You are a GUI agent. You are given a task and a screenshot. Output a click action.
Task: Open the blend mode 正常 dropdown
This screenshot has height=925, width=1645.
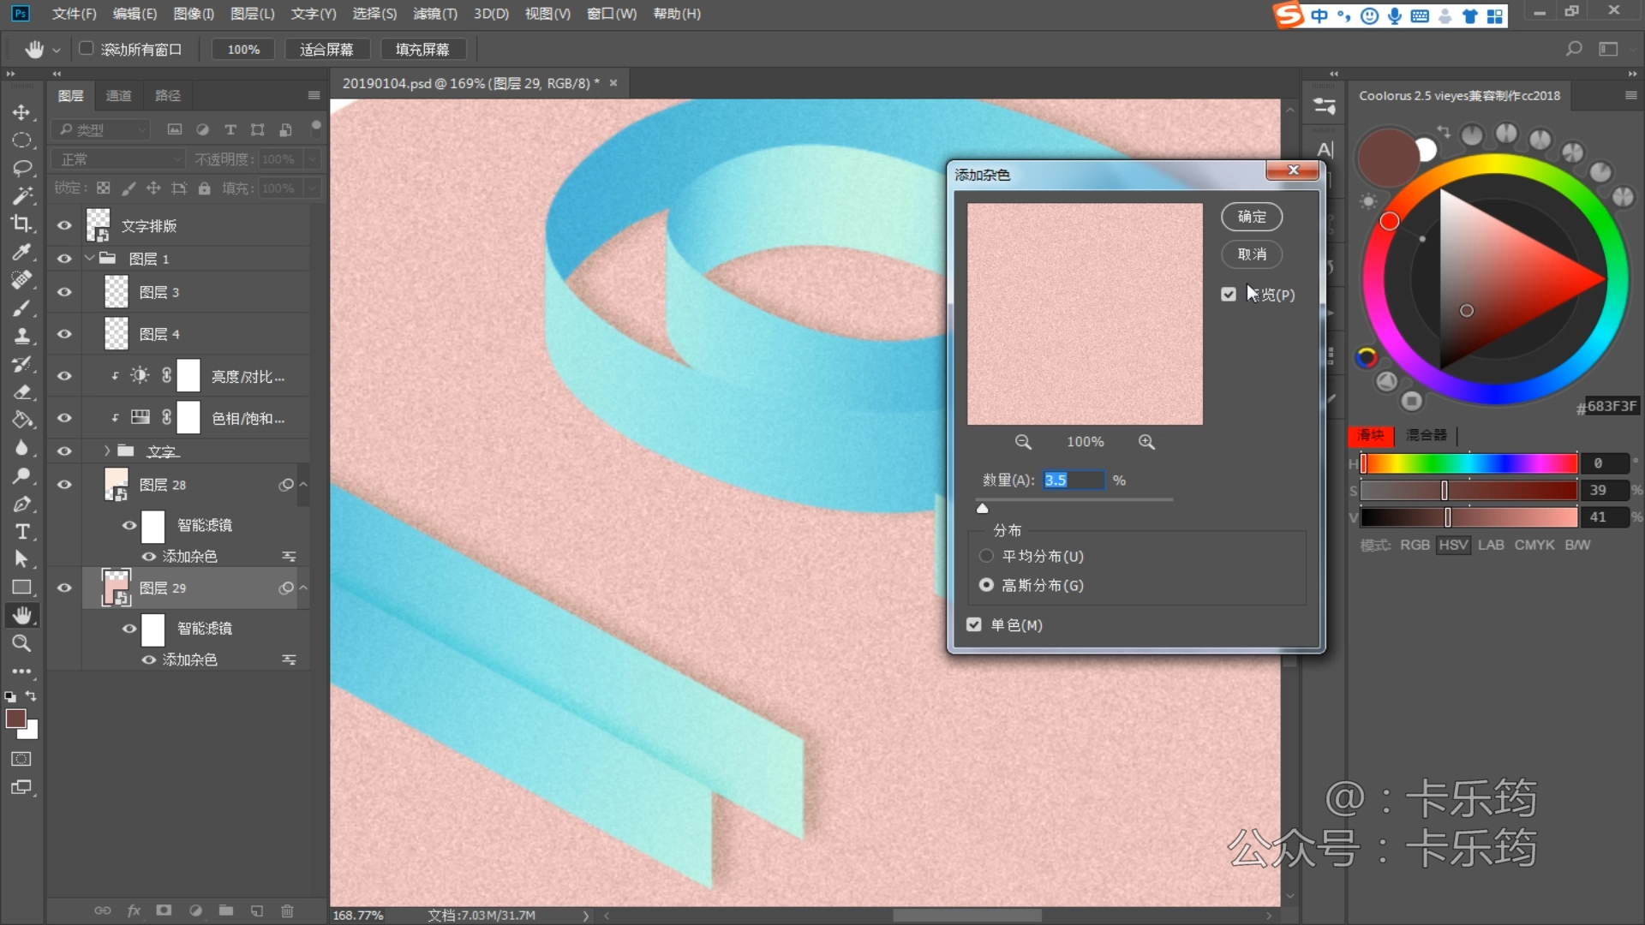(x=117, y=159)
